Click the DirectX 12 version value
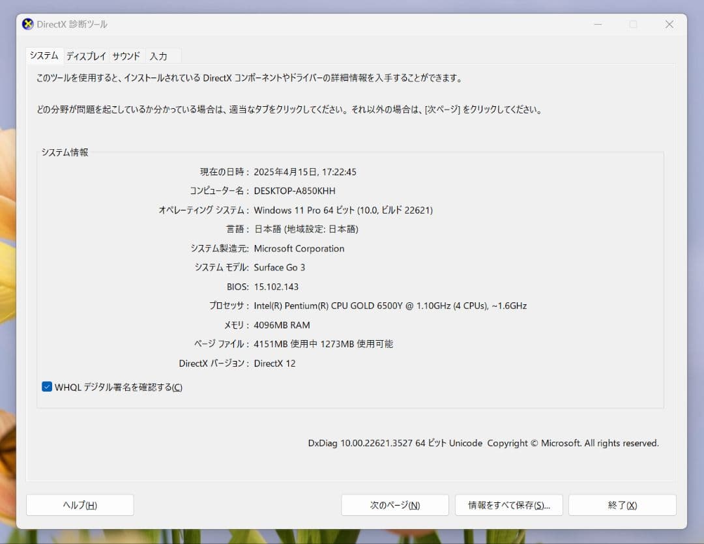The height and width of the screenshot is (544, 704). click(275, 364)
